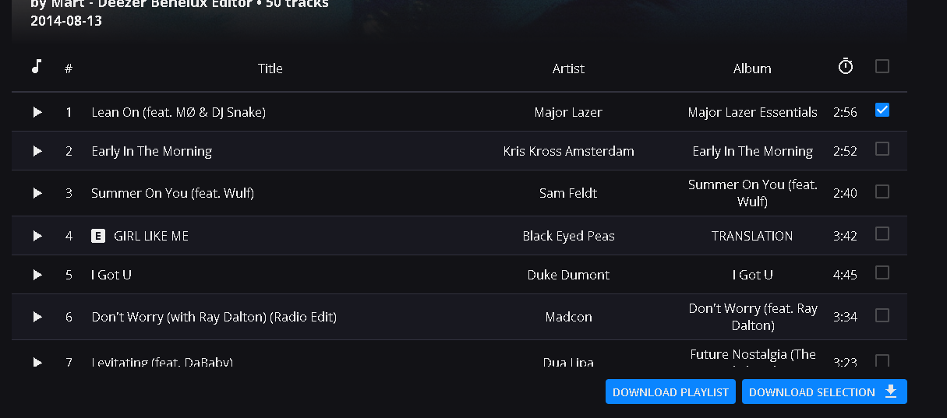
Task: Play Summer On You track
Action: pyautogui.click(x=37, y=193)
